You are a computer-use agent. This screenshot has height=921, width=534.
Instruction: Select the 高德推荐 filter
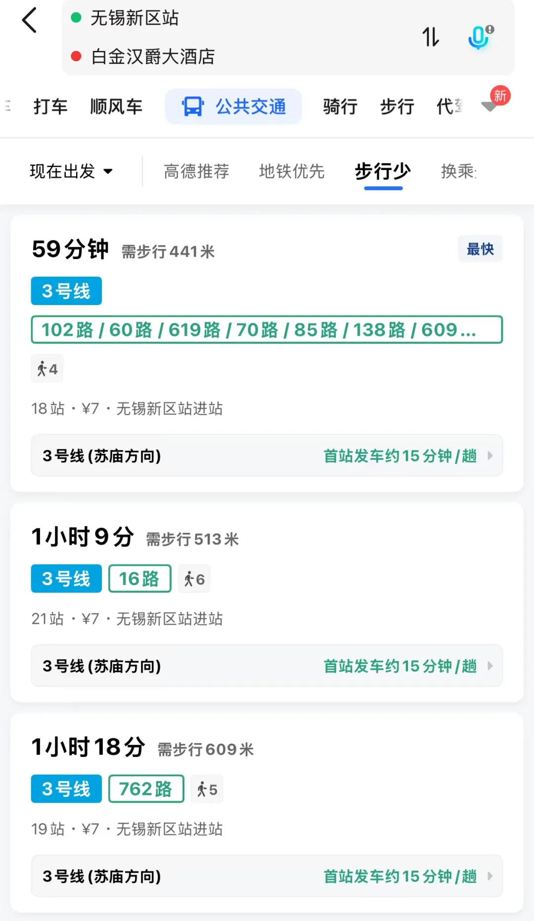(196, 171)
